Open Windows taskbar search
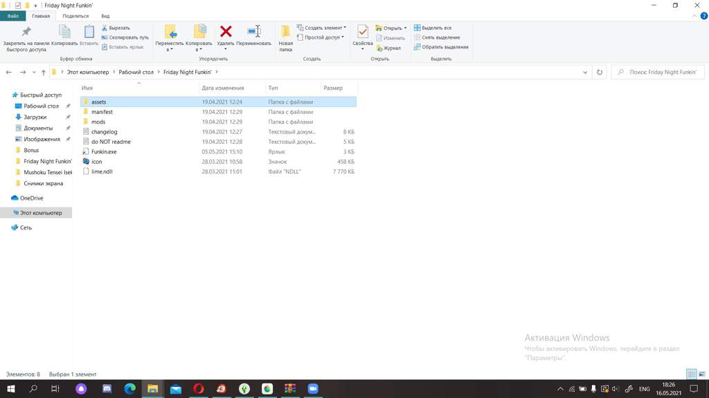 pos(33,388)
